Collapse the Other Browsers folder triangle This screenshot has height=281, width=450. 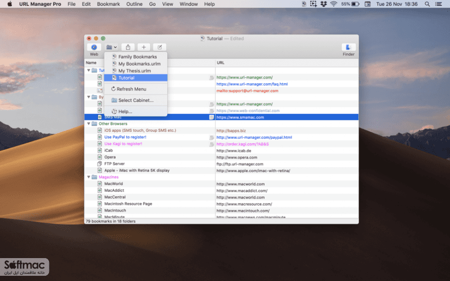pos(89,123)
